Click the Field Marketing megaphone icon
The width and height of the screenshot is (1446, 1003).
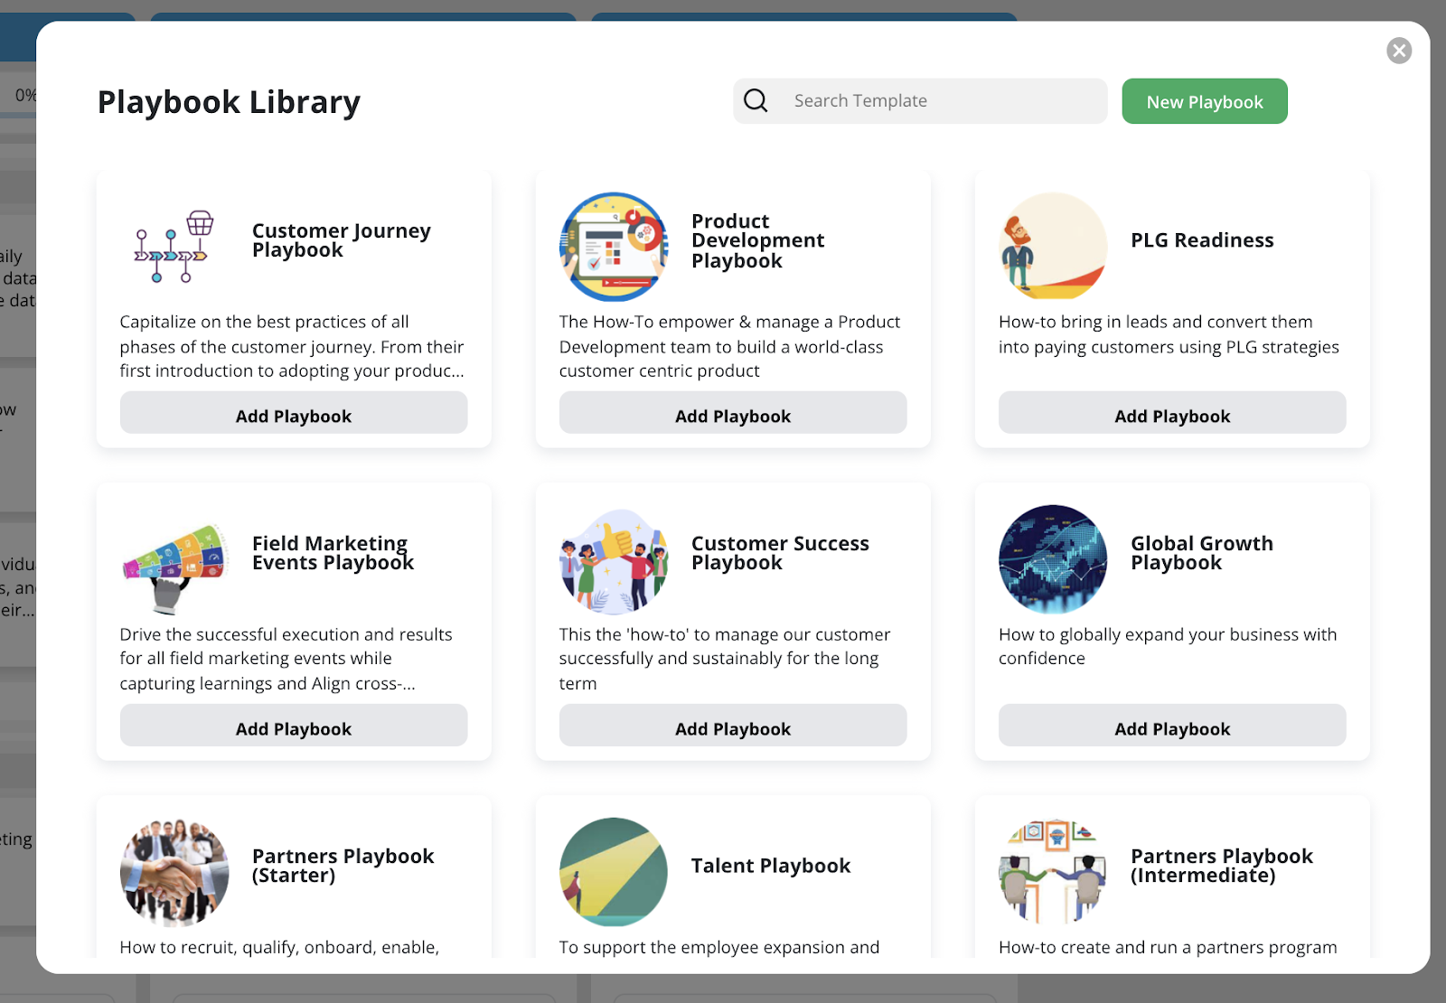point(174,559)
